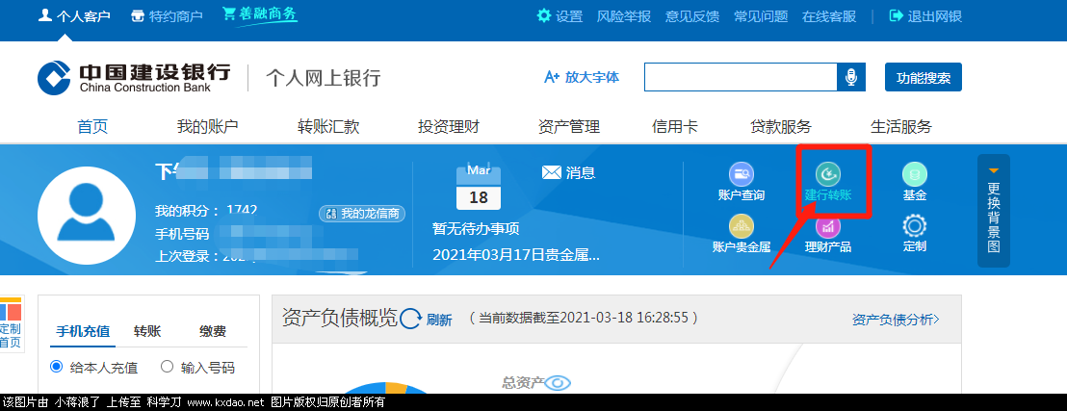Open 常见问题 link
Image resolution: width=1067 pixels, height=411 pixels.
click(x=761, y=16)
